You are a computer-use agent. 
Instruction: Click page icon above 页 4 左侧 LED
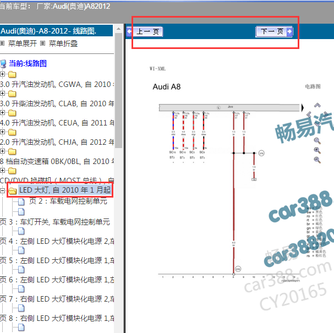pyautogui.click(x=21, y=231)
